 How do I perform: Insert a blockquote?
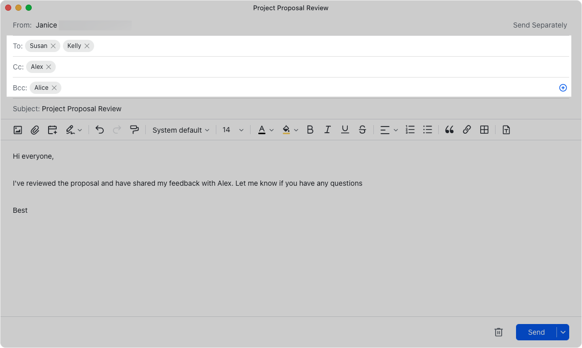(x=449, y=130)
